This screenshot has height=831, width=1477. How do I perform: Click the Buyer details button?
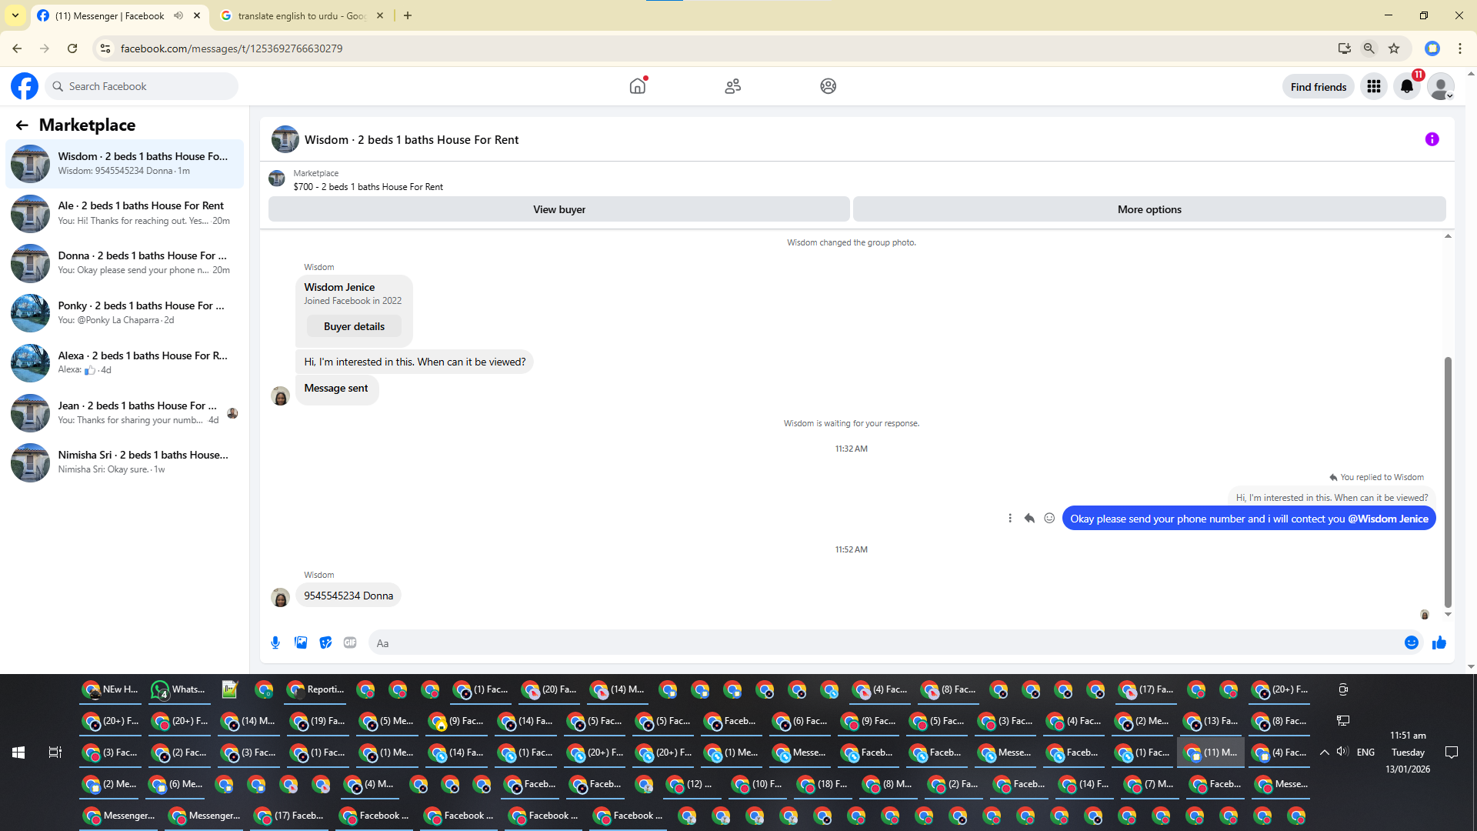point(354,326)
